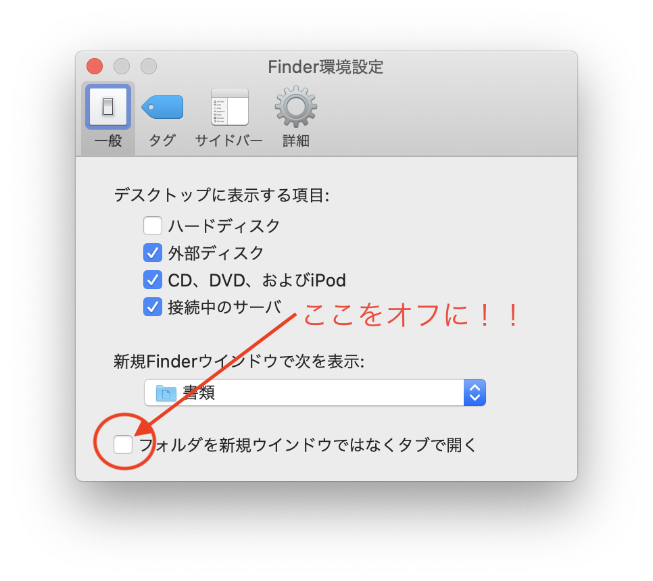Toggle the 接続中のサーバ checkbox
The width and height of the screenshot is (653, 581).
[x=152, y=307]
